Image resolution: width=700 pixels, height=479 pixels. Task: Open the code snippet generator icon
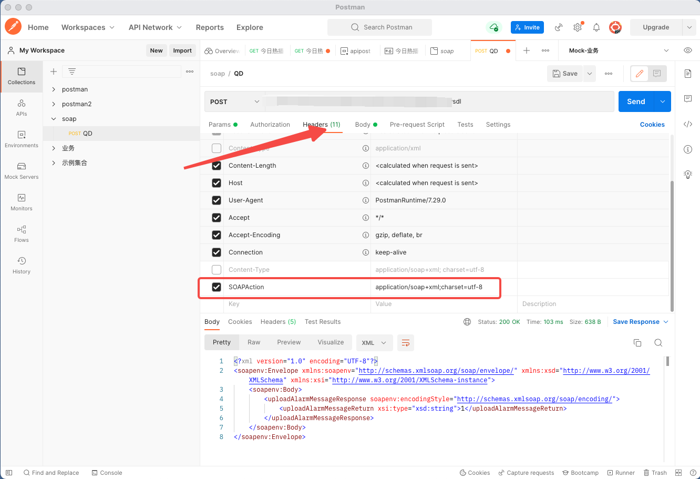688,124
